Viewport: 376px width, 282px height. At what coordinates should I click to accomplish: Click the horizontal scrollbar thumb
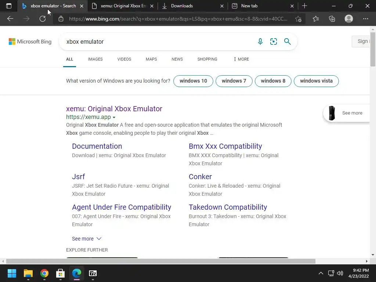161,261
